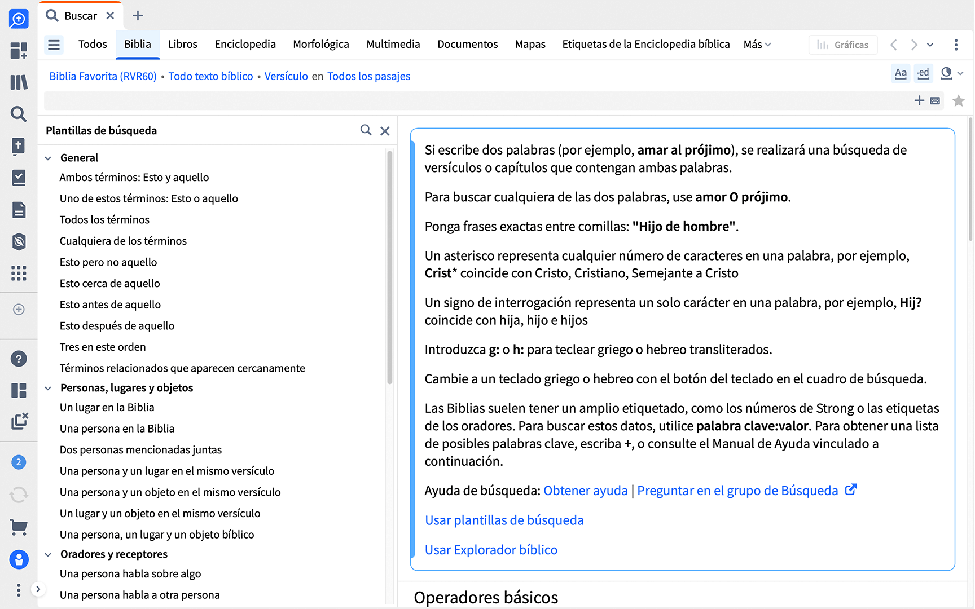Open the history dropdown chevron beside arrows
The height and width of the screenshot is (609, 975).
930,45
